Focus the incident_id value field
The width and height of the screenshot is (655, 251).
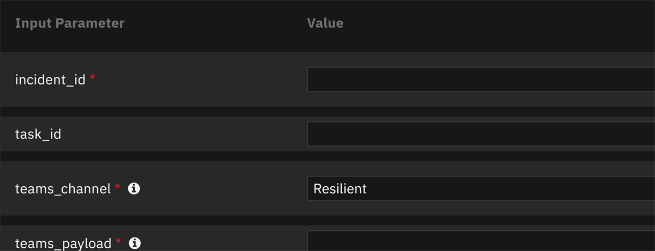click(x=480, y=79)
